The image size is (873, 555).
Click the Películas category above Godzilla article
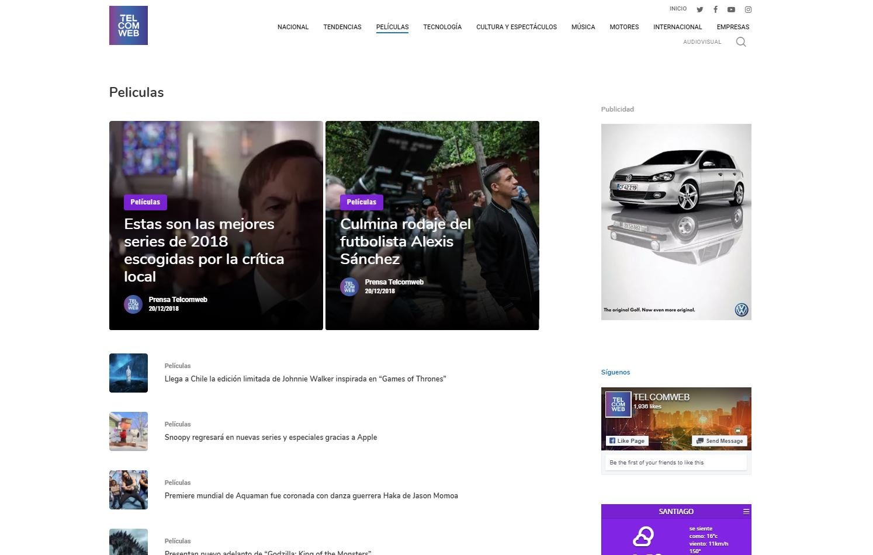178,541
